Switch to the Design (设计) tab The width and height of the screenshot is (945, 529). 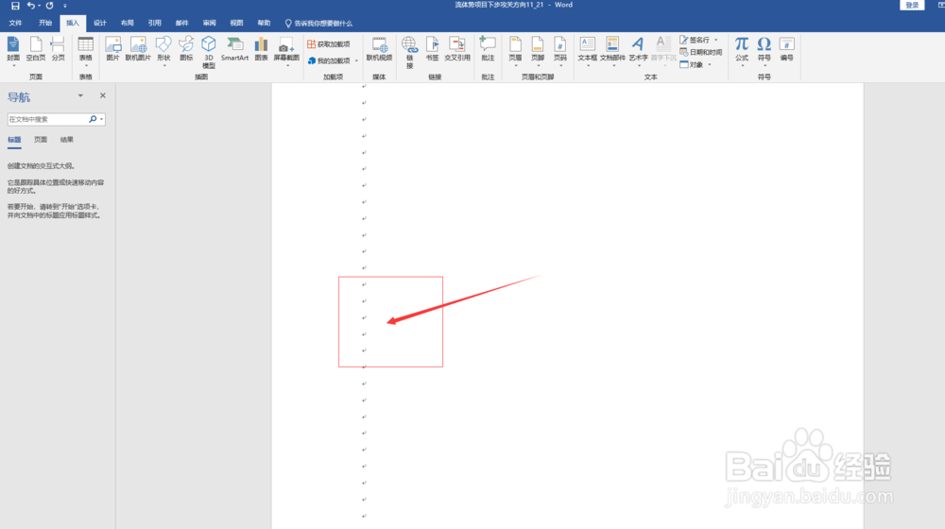click(x=100, y=23)
